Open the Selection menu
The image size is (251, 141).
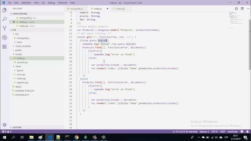pos(26,3)
